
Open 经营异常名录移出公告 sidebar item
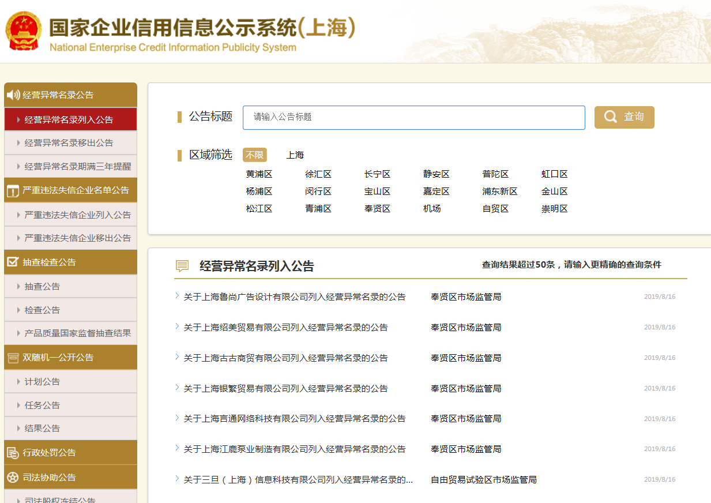(x=70, y=142)
